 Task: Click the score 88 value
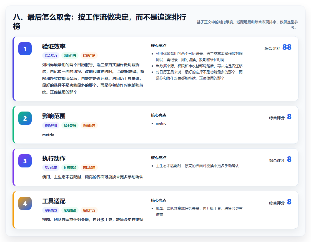[287, 47]
